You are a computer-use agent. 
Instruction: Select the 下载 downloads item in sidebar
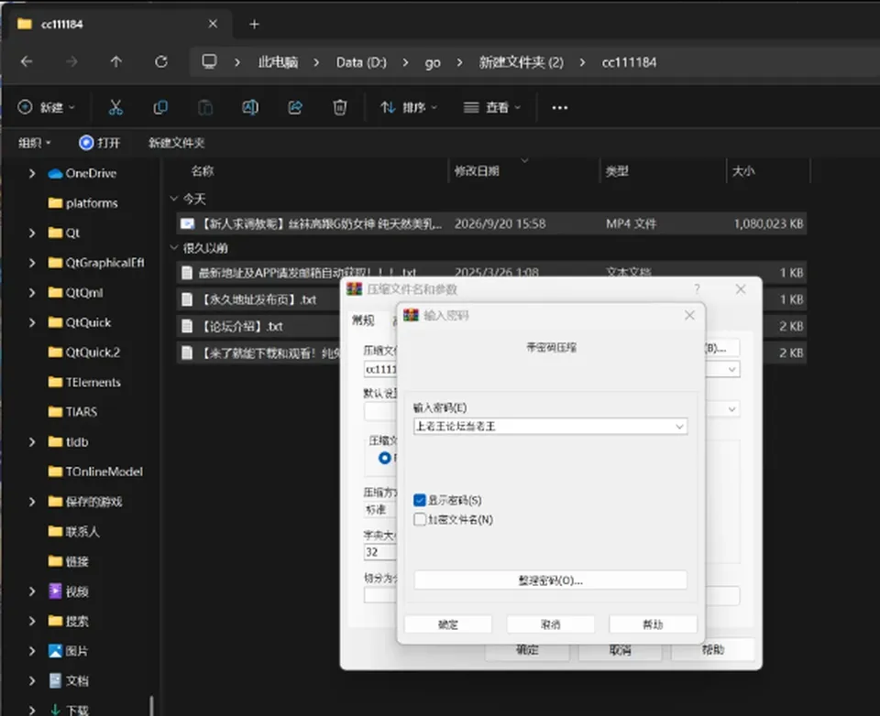(x=69, y=710)
